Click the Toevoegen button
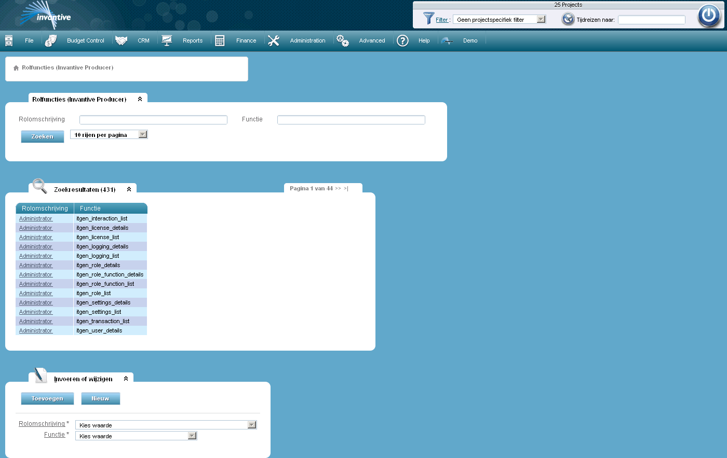The image size is (727, 458). (x=47, y=398)
